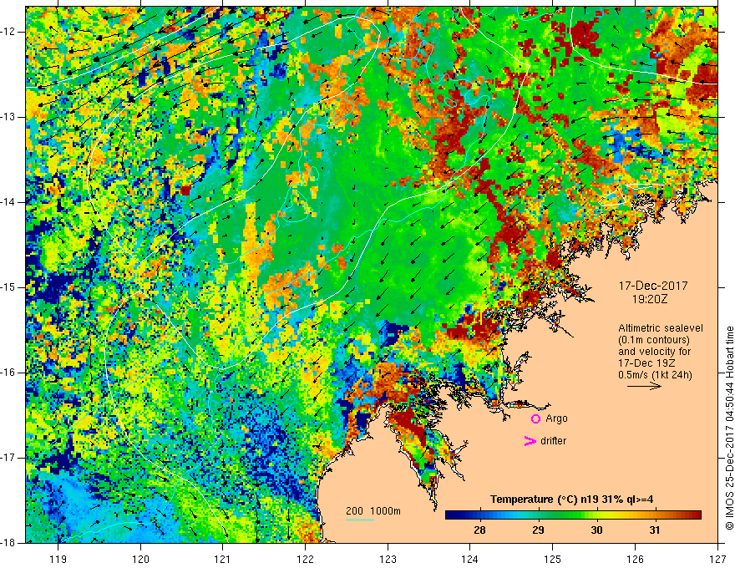
Task: Click latitude axis label '-16'
Action: pyautogui.click(x=8, y=373)
